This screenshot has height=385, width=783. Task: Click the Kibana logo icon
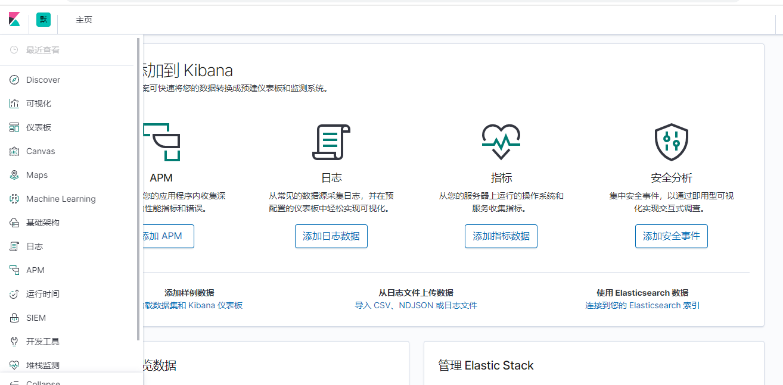pos(14,20)
